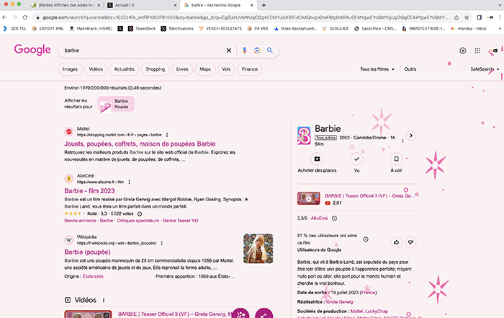Viewport: 504px width, 318px height.
Task: Open Google Lens image search icon
Action: coord(257,50)
